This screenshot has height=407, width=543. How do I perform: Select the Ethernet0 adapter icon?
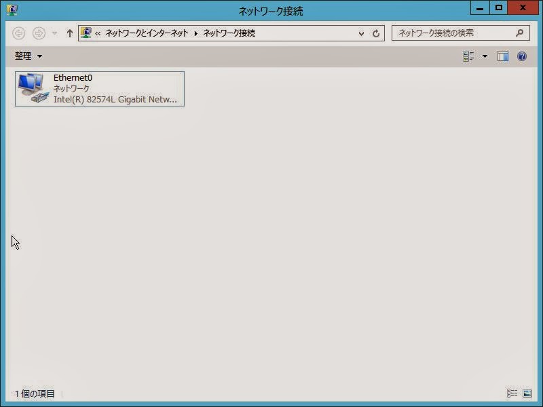point(33,88)
